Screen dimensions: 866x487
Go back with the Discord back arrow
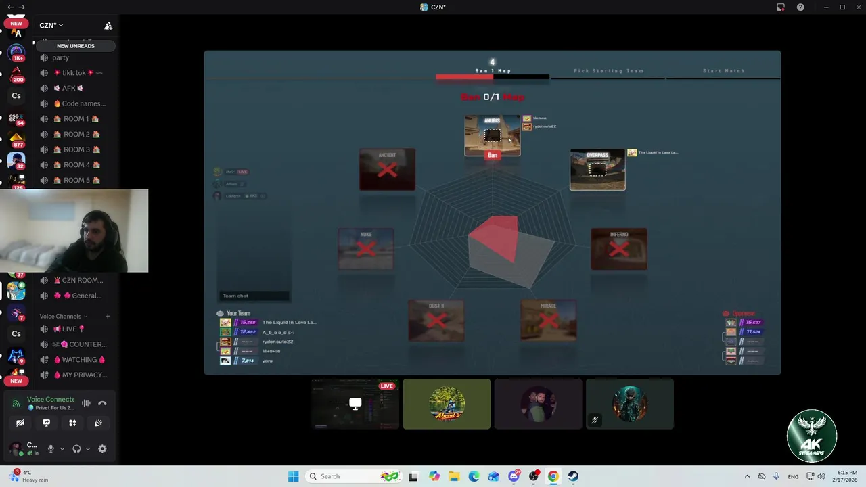[10, 7]
